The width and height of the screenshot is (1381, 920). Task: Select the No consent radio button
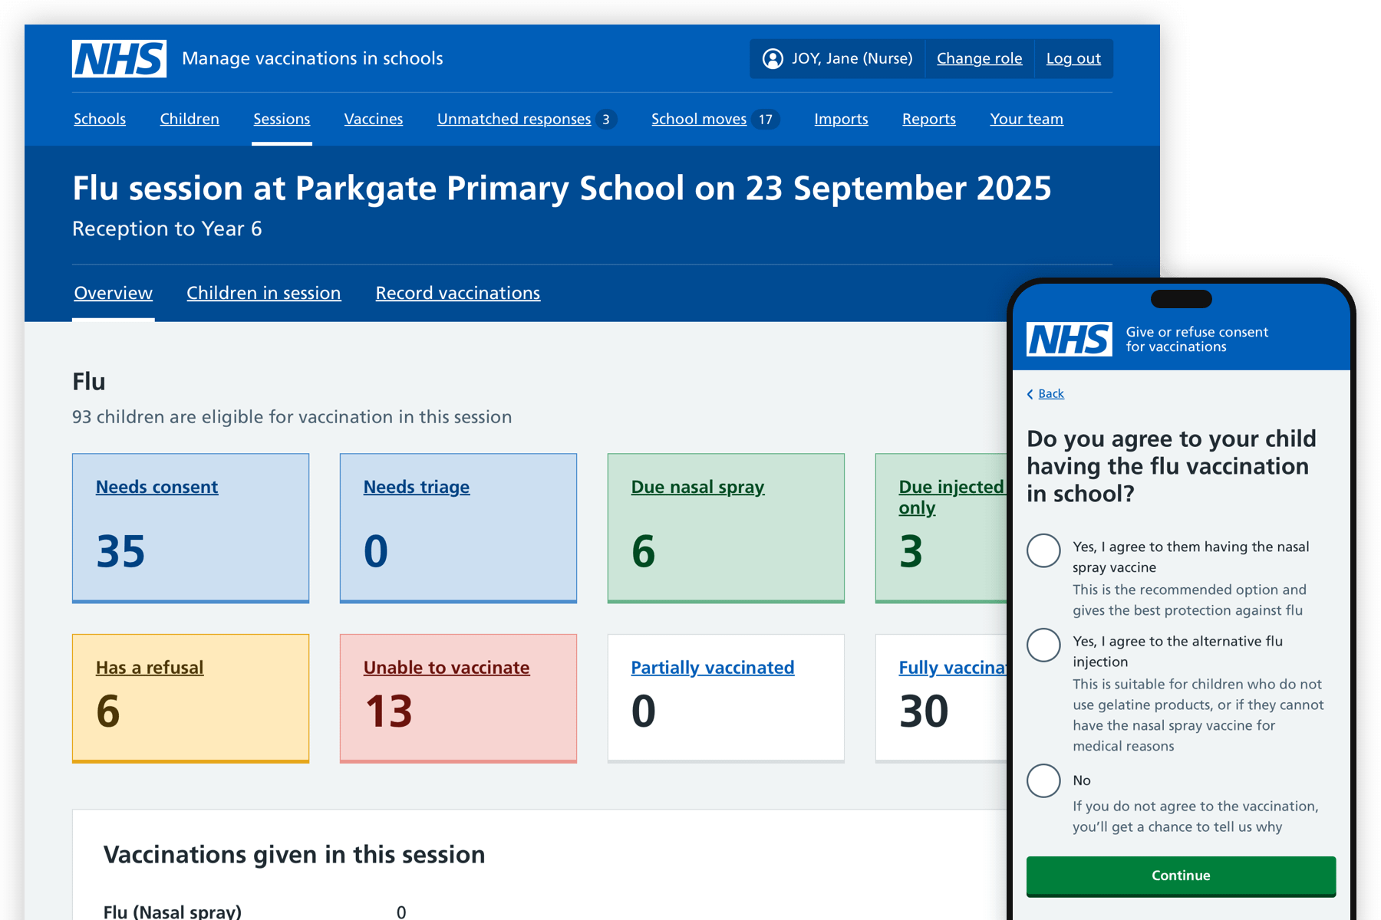click(1043, 780)
